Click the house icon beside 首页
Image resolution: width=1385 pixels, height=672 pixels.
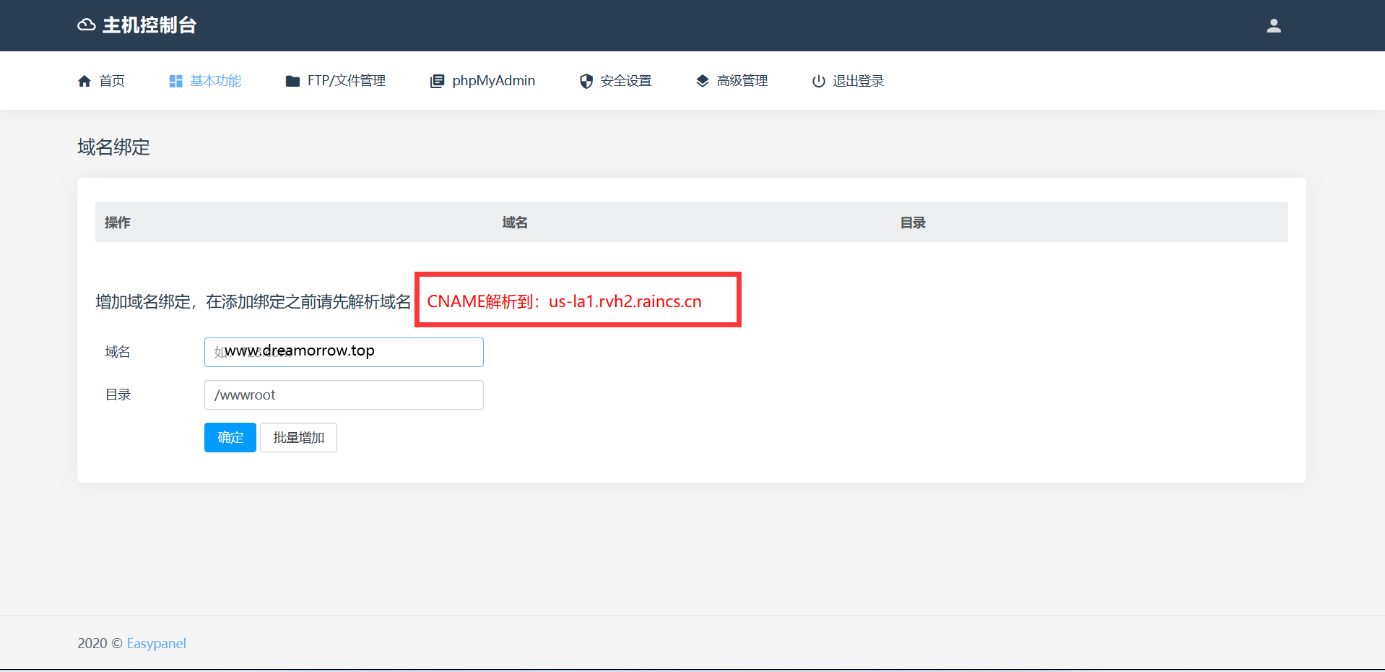(x=84, y=81)
